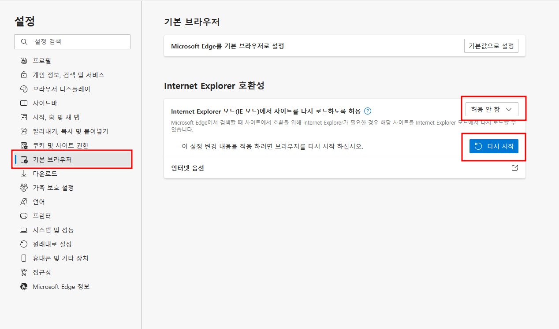The image size is (559, 329).
Task: Click the magnifier icon in the 설정 검색 box
Action: (x=23, y=42)
